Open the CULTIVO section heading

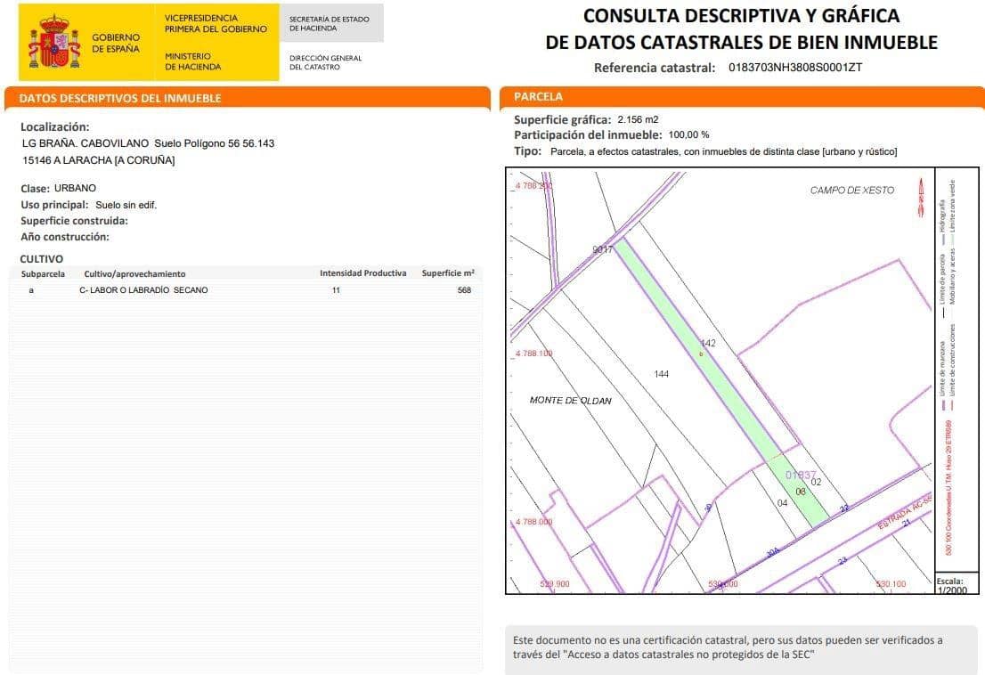pos(37,258)
